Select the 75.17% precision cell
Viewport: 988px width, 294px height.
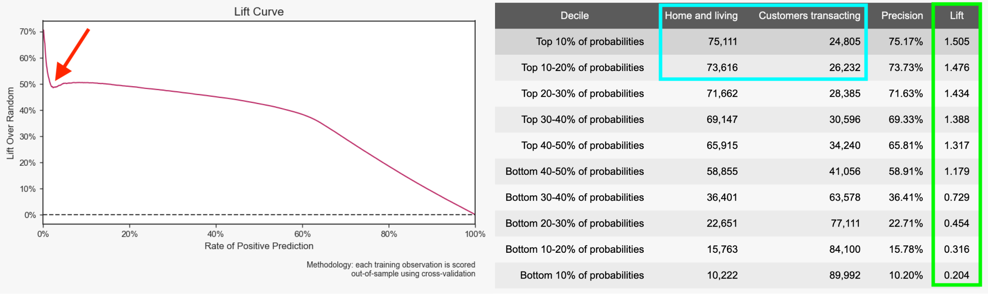pyautogui.click(x=905, y=42)
